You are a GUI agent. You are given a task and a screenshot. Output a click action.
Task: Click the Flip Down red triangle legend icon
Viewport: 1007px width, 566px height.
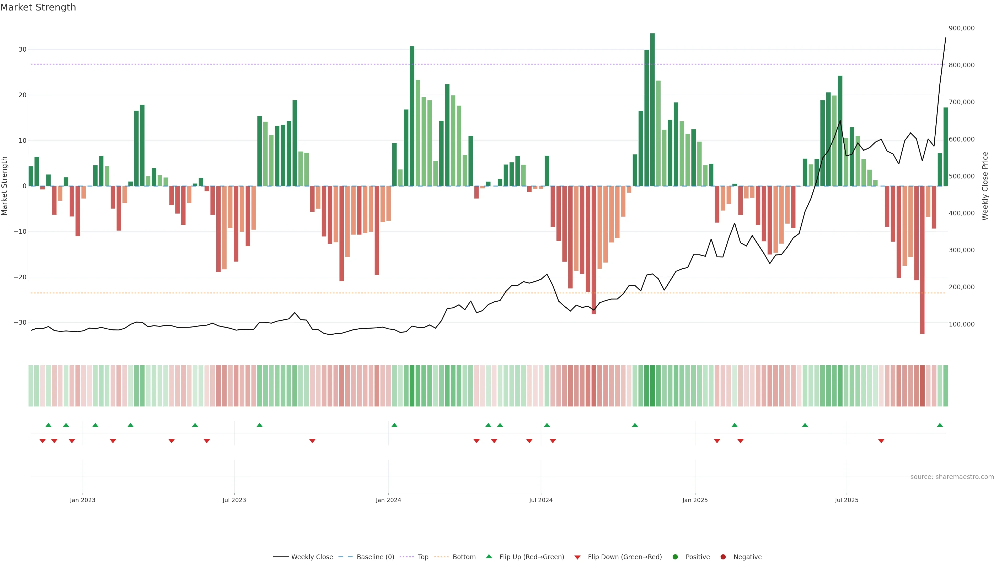pos(577,557)
